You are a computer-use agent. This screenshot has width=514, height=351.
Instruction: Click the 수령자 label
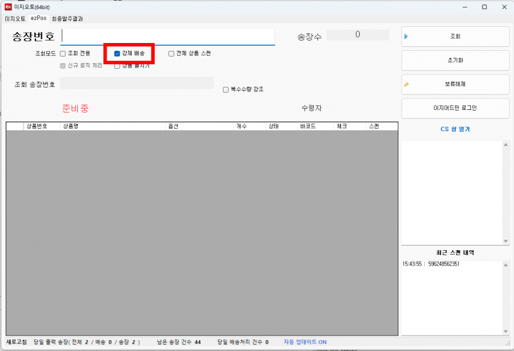pos(312,108)
